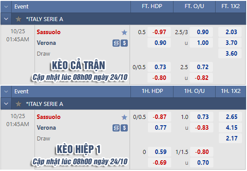
Task: Pick the full-time 1X2 draw odds of 3.60
Action: [230, 53]
